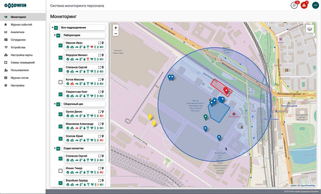This screenshot has height=194, width=321.
Task: Focus the map on Иванов Иван with the frame icon
Action: [x=99, y=43]
